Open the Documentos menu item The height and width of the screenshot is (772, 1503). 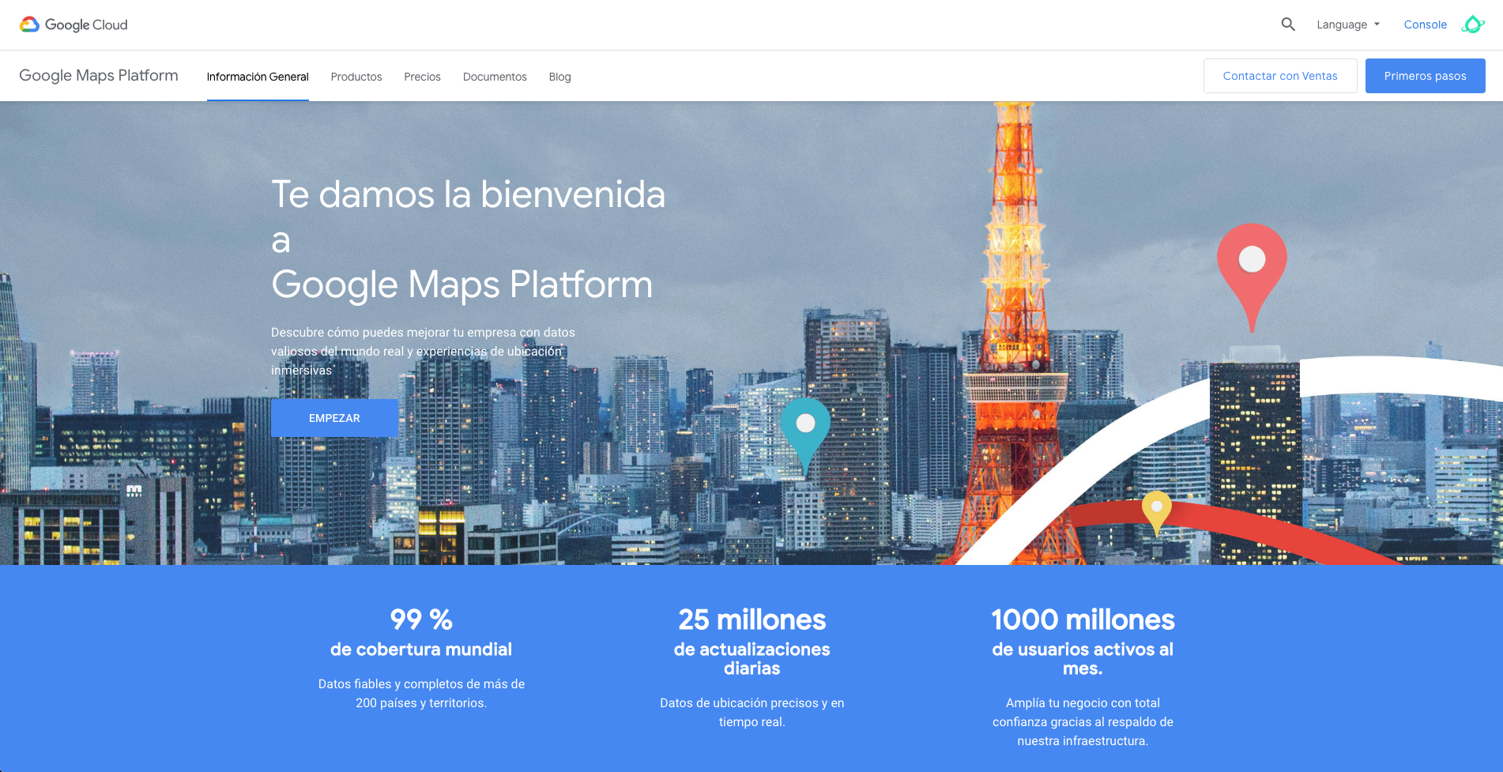(x=495, y=77)
